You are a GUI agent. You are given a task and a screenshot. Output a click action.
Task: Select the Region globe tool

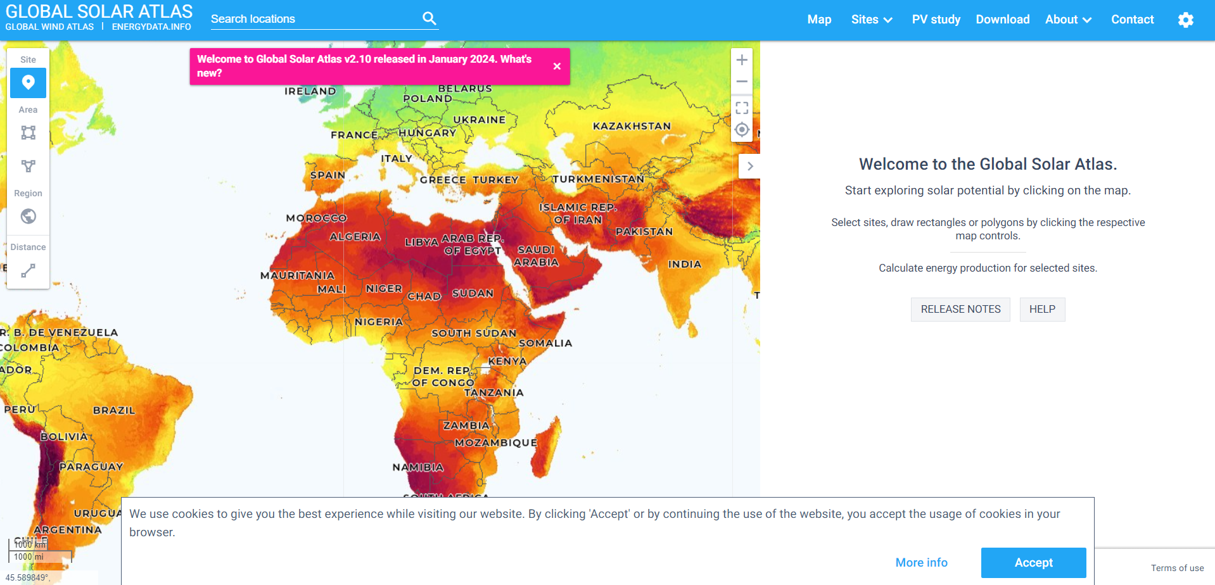click(28, 217)
